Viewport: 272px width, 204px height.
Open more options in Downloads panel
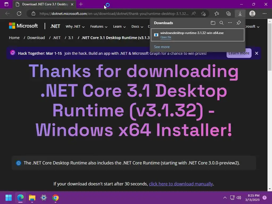click(x=230, y=23)
